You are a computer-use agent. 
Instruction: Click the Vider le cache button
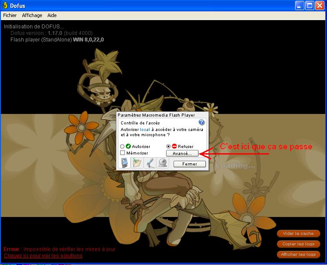298,234
